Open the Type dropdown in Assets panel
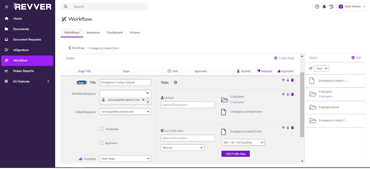 321,68
